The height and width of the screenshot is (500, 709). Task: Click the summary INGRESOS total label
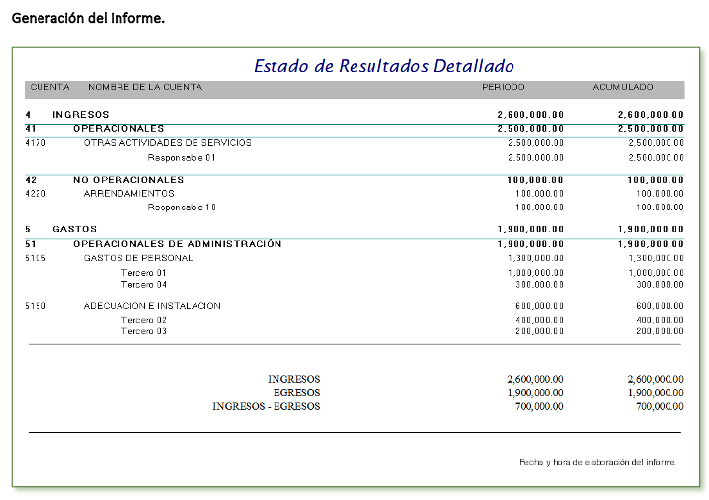click(294, 379)
